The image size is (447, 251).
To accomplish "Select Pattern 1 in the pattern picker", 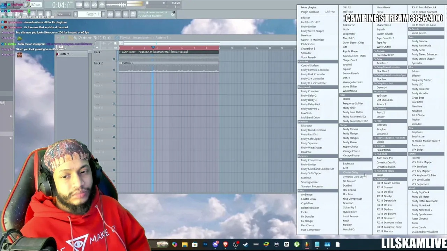I will coord(72,54).
